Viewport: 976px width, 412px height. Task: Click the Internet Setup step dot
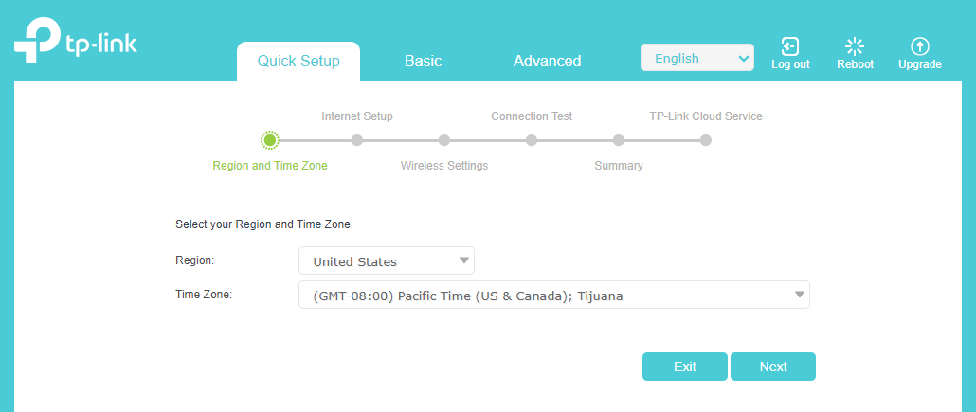[357, 140]
